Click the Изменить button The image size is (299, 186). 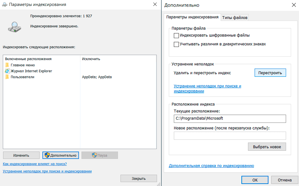(x=21, y=155)
